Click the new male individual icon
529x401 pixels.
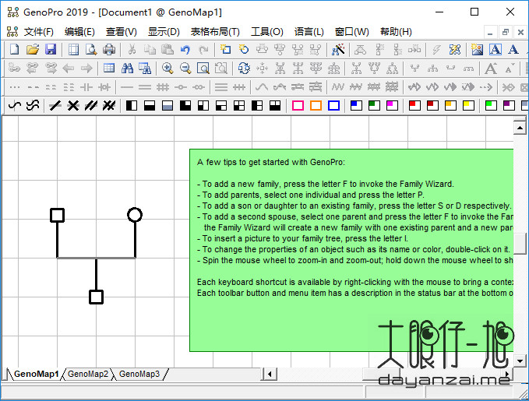tap(225, 50)
